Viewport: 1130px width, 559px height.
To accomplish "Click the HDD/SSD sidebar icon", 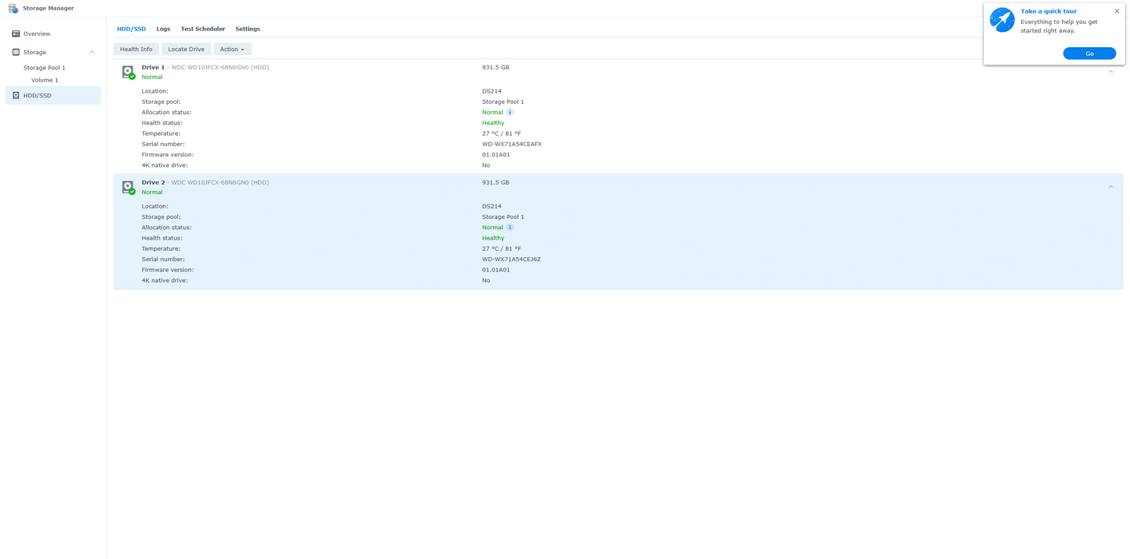I will [x=16, y=95].
